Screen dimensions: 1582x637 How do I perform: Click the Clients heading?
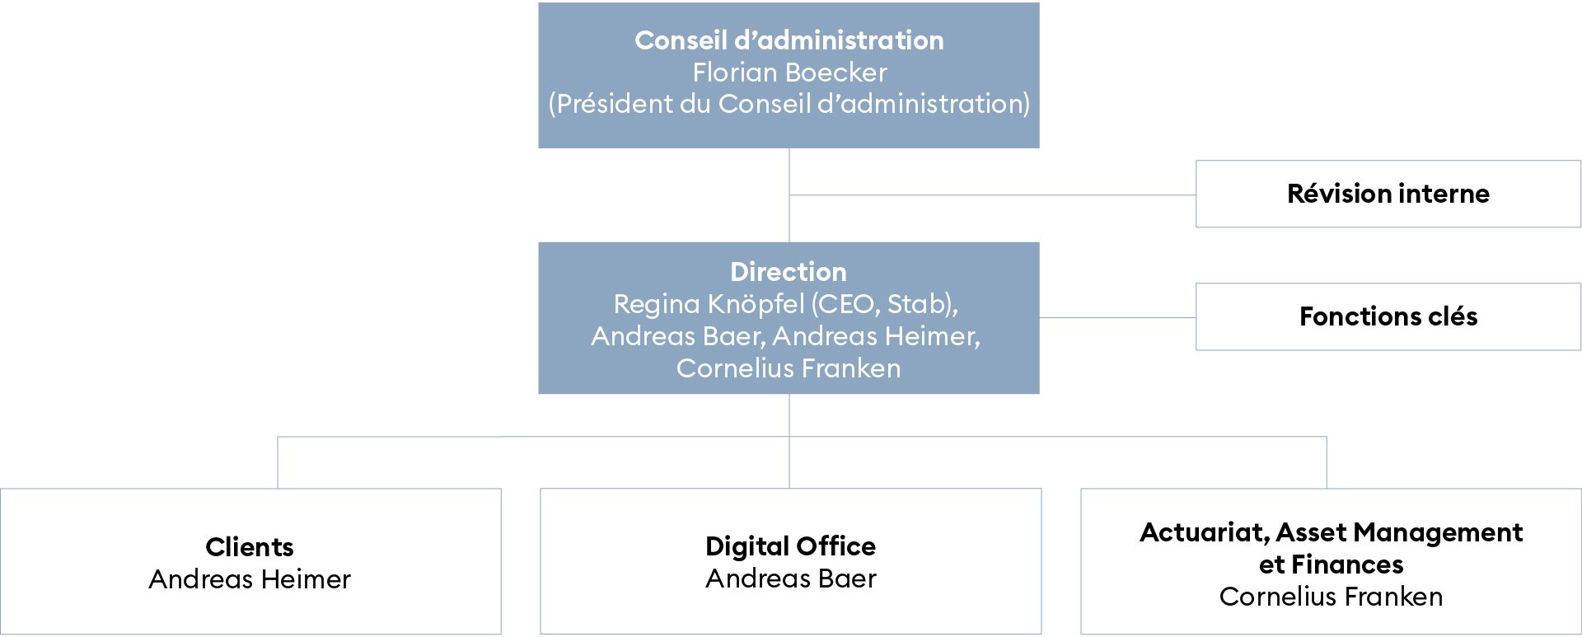pyautogui.click(x=249, y=547)
